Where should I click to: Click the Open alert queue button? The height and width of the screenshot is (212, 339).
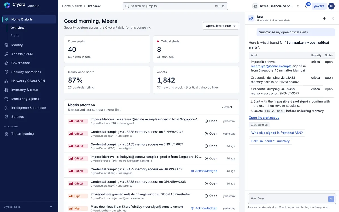pyautogui.click(x=221, y=26)
